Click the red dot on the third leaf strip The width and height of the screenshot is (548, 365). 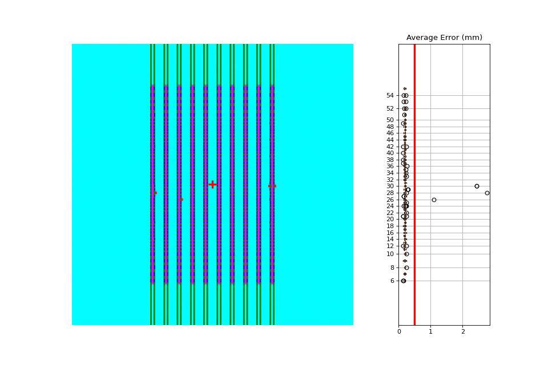click(182, 200)
